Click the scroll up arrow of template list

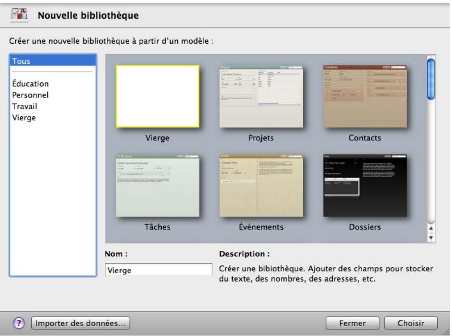click(431, 229)
